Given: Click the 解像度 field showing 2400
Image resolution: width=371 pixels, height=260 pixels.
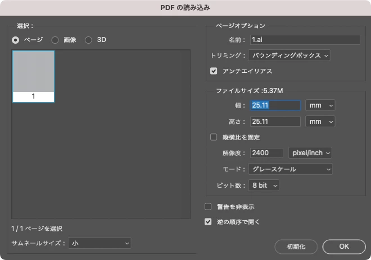Looking at the screenshot, I should coord(266,153).
